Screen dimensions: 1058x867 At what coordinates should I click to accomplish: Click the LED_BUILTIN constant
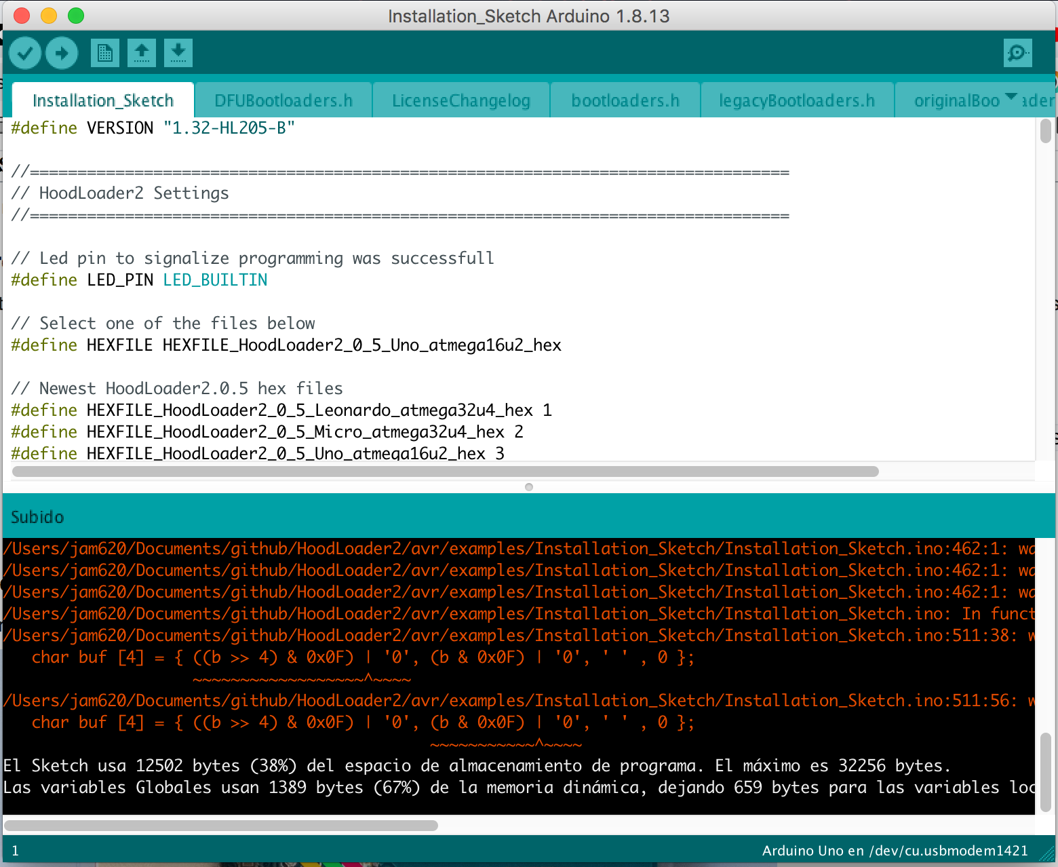tap(215, 280)
